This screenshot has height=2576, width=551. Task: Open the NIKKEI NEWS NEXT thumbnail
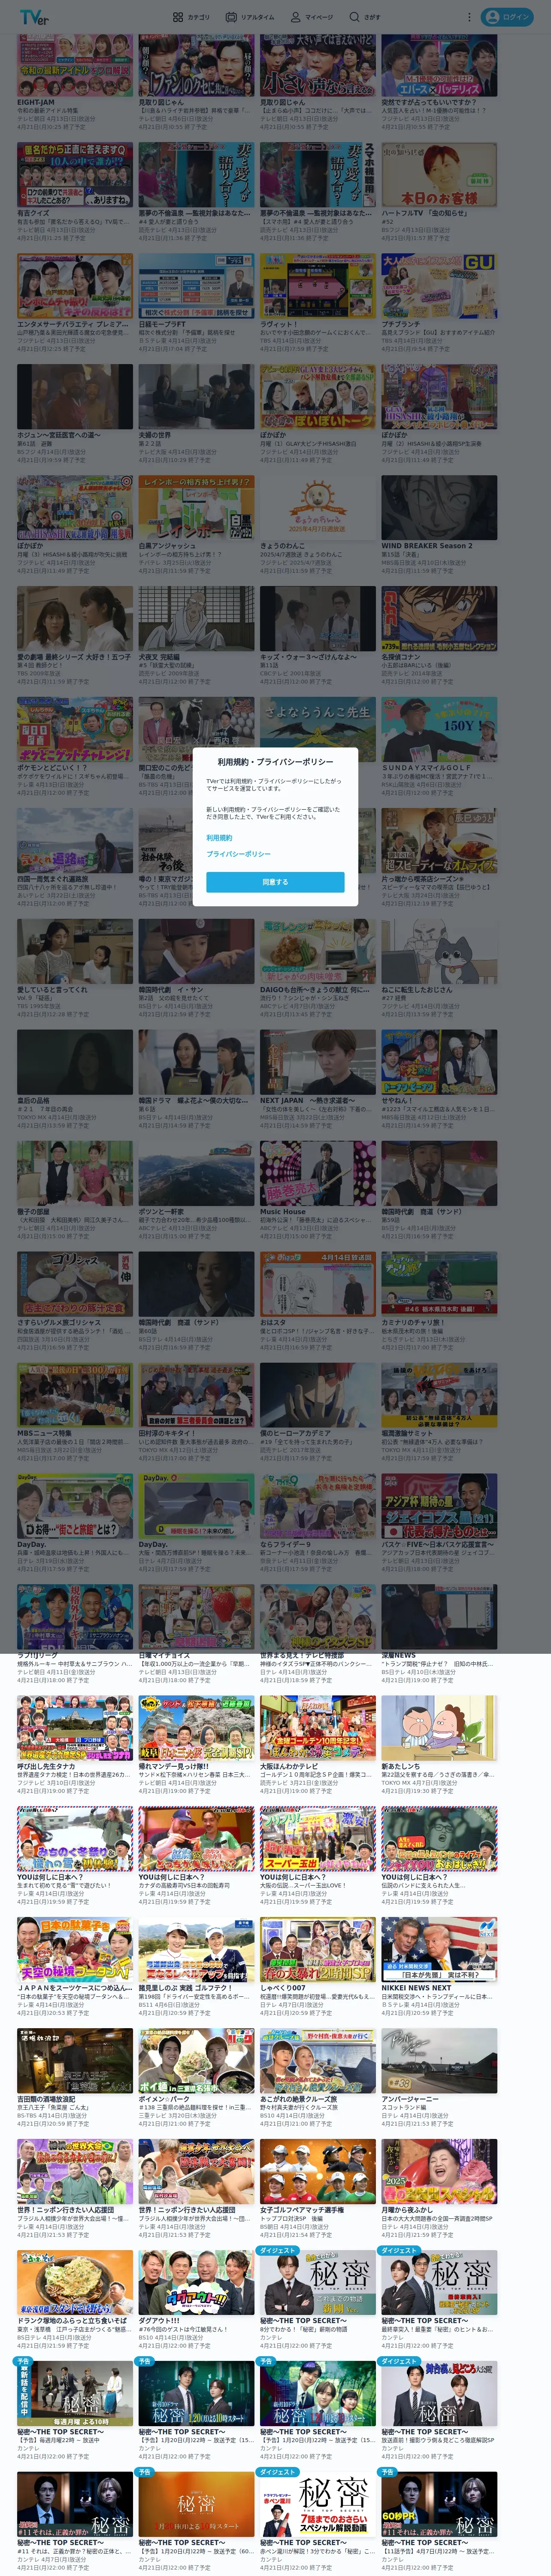point(439,1949)
